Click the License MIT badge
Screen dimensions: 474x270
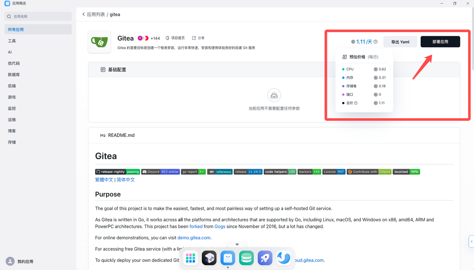tap(334, 172)
